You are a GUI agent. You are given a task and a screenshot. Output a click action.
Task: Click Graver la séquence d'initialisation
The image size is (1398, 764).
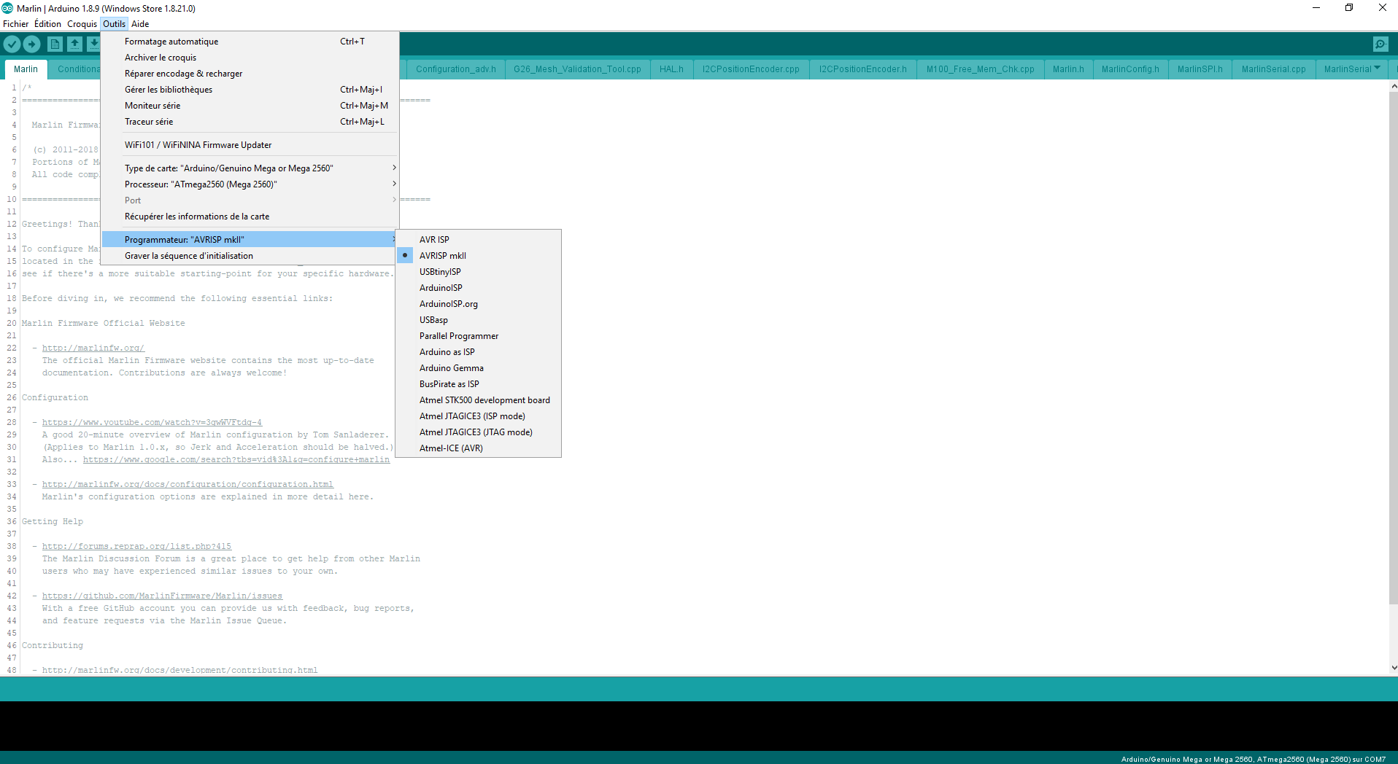250,256
